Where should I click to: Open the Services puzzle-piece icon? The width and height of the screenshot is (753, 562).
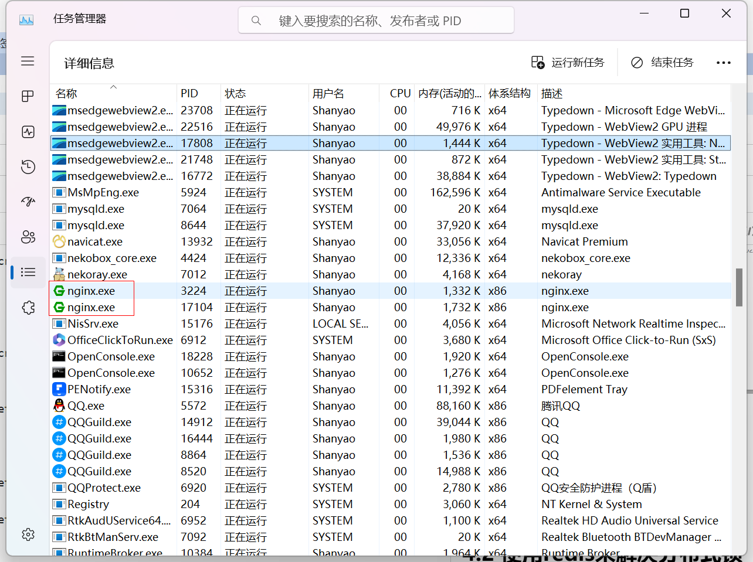click(x=28, y=307)
